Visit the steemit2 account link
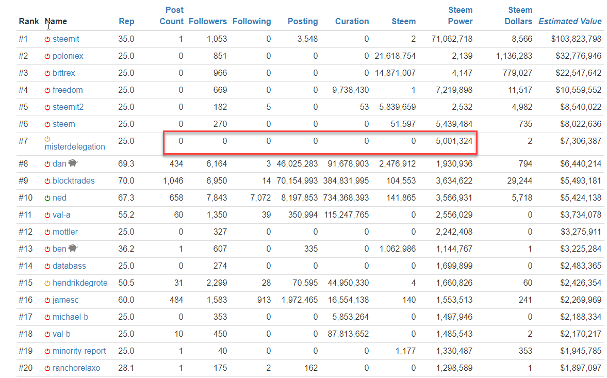 pyautogui.click(x=68, y=107)
